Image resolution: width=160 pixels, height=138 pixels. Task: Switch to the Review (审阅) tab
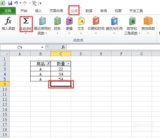(104, 11)
